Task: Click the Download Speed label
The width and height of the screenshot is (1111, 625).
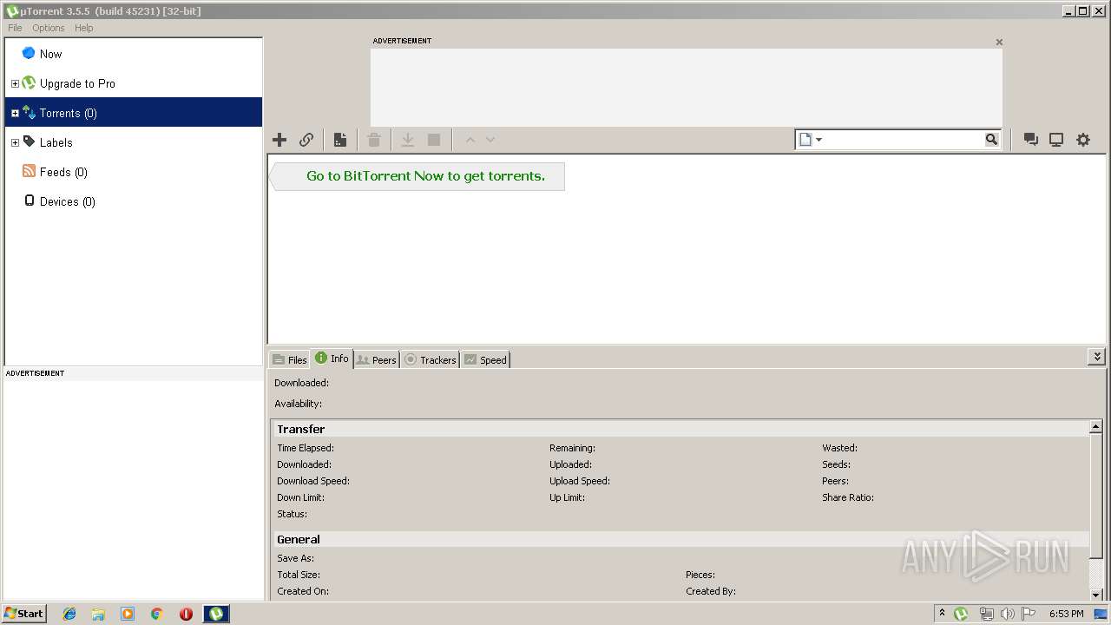Action: coord(313,481)
